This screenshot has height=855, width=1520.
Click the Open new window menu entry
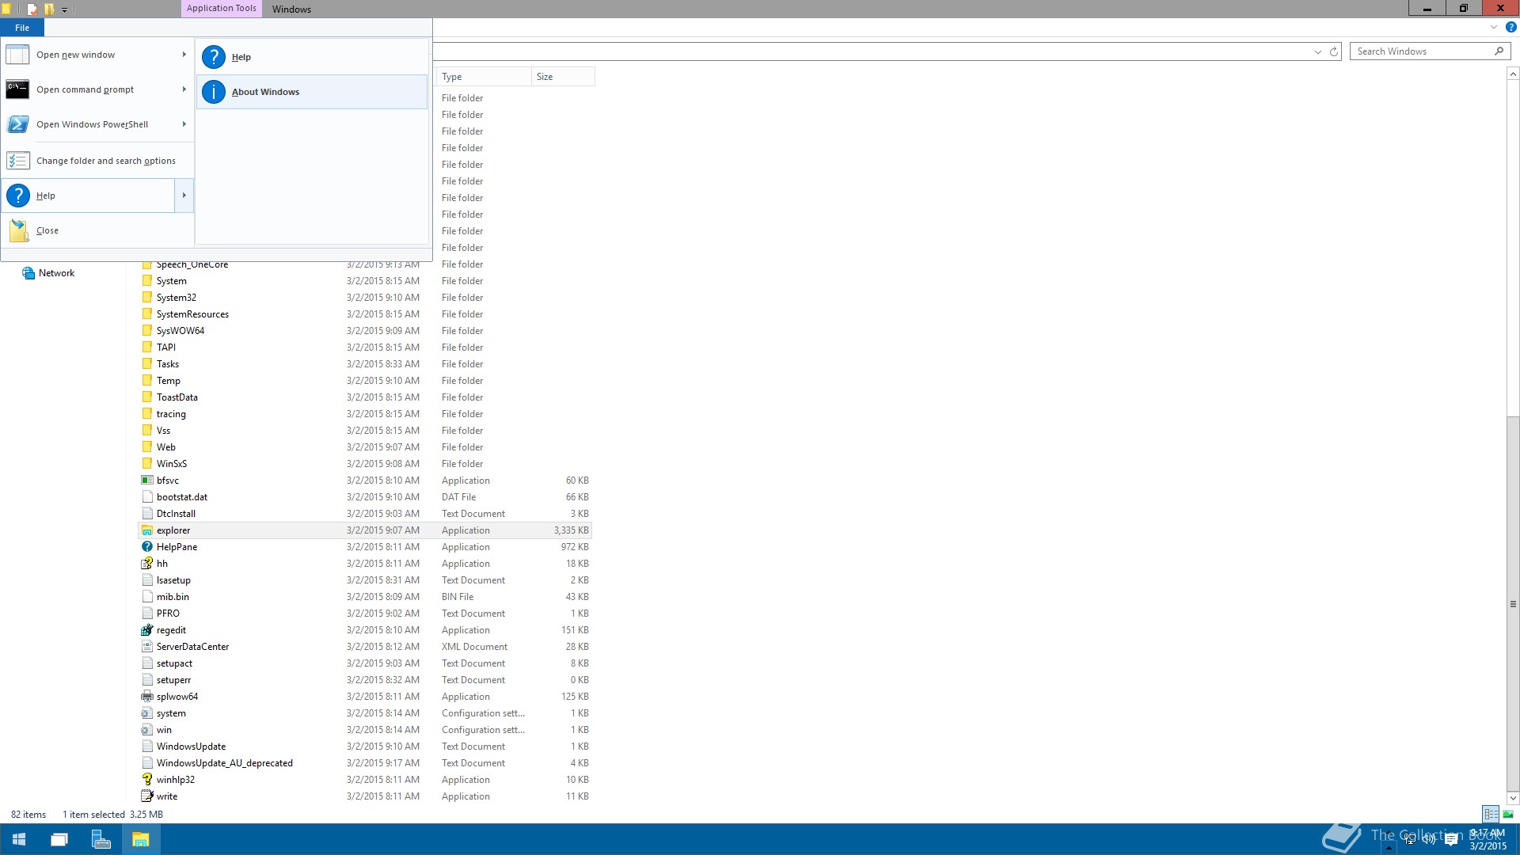(89, 55)
